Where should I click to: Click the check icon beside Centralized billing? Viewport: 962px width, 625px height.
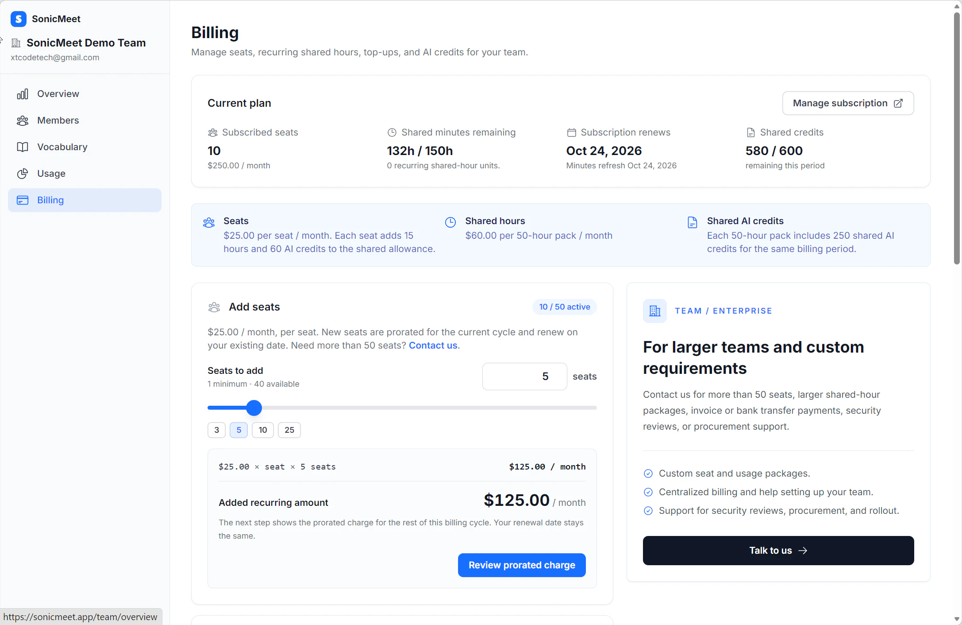[648, 492]
